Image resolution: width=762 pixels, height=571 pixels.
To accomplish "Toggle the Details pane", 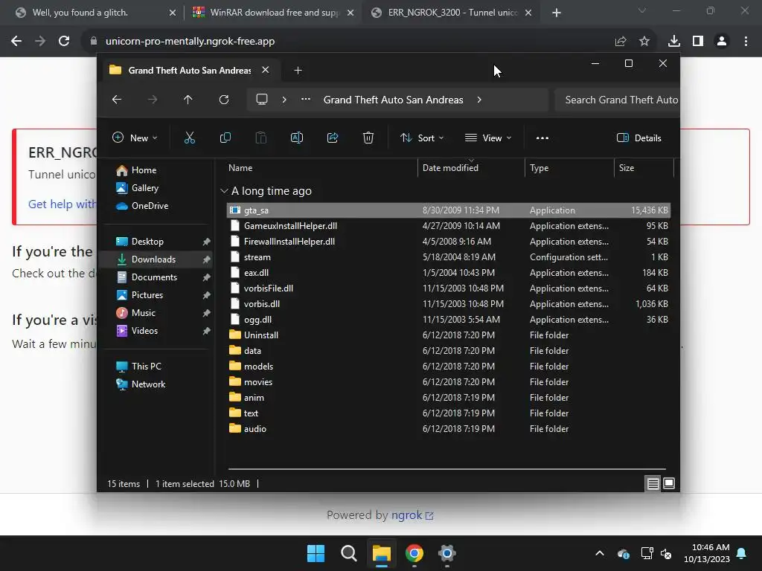I will click(639, 138).
